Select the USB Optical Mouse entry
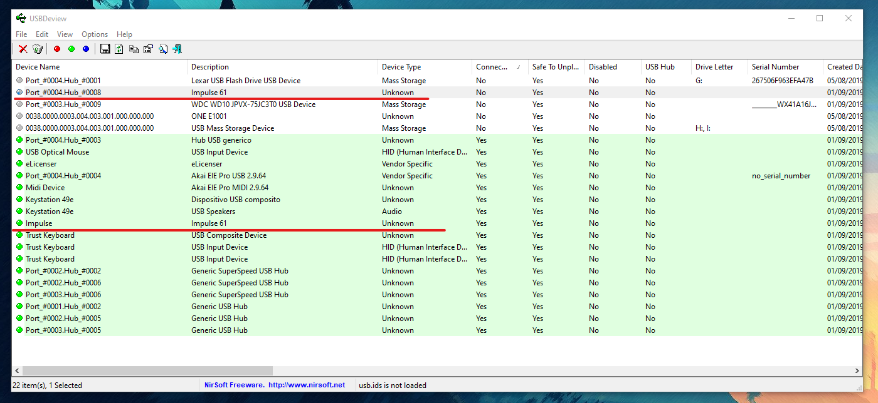Viewport: 878px width, 403px height. (58, 151)
